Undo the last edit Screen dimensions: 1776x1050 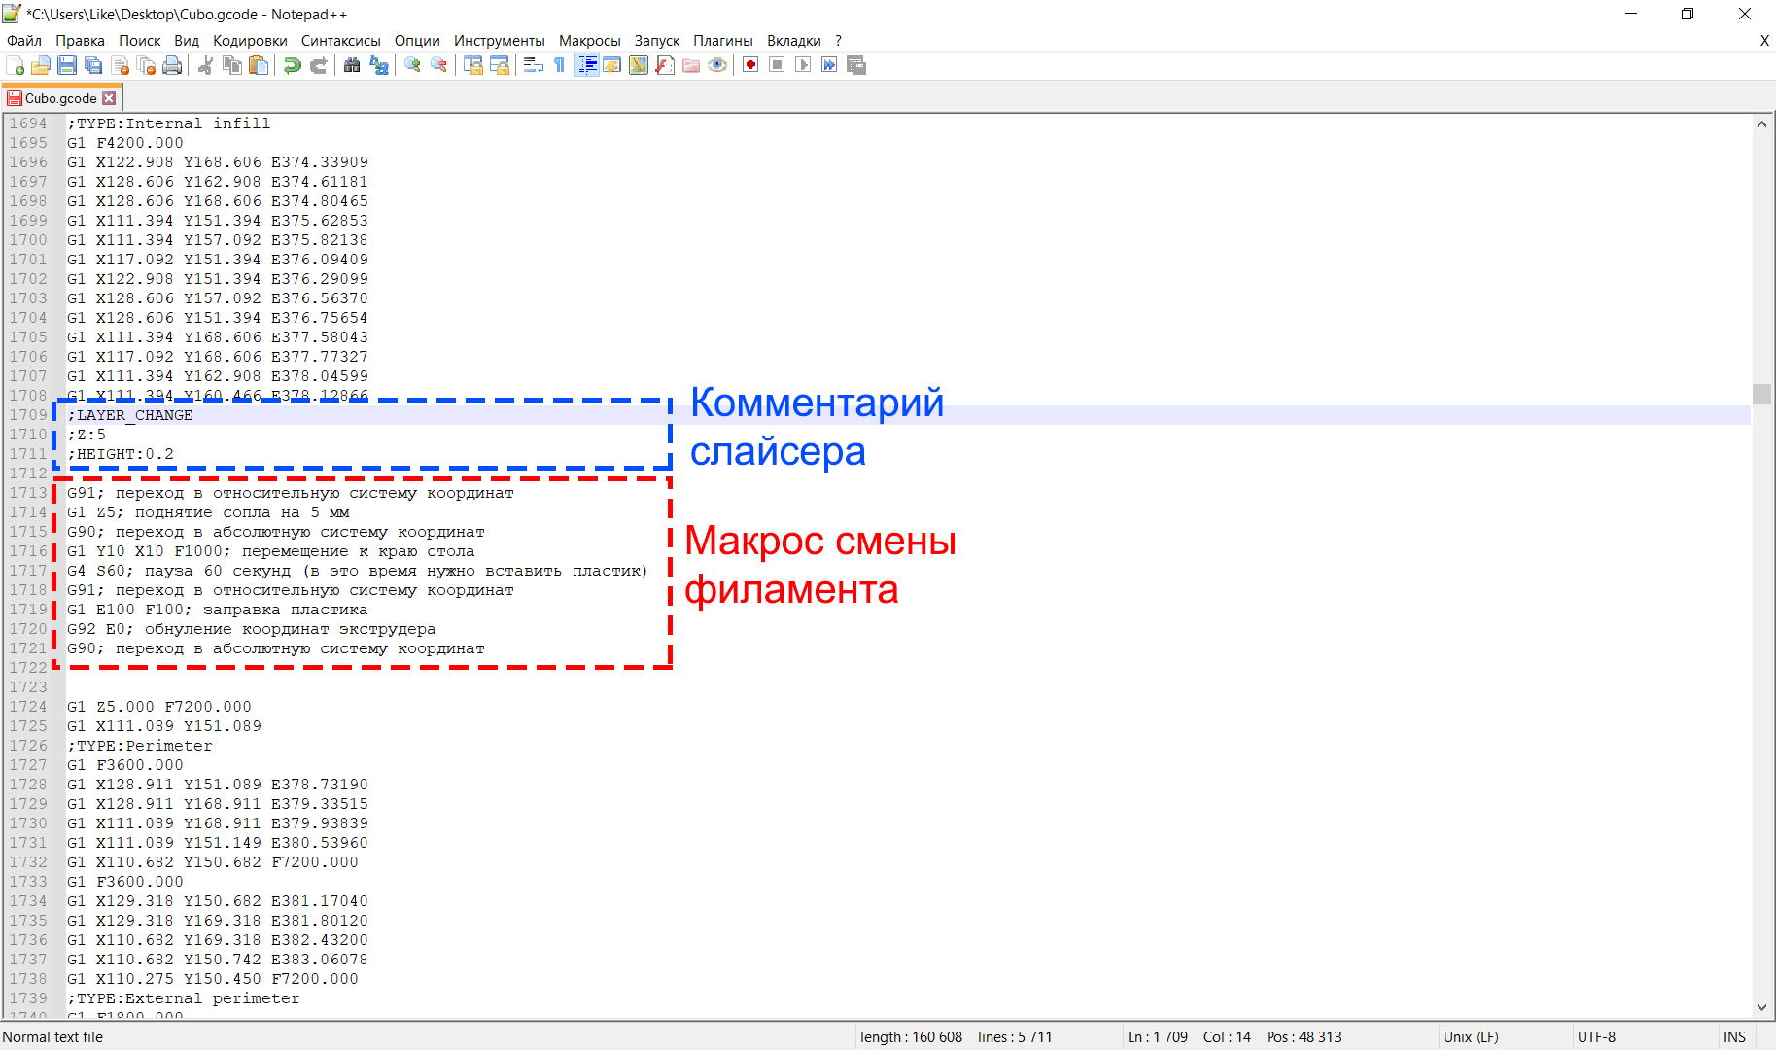coord(292,65)
